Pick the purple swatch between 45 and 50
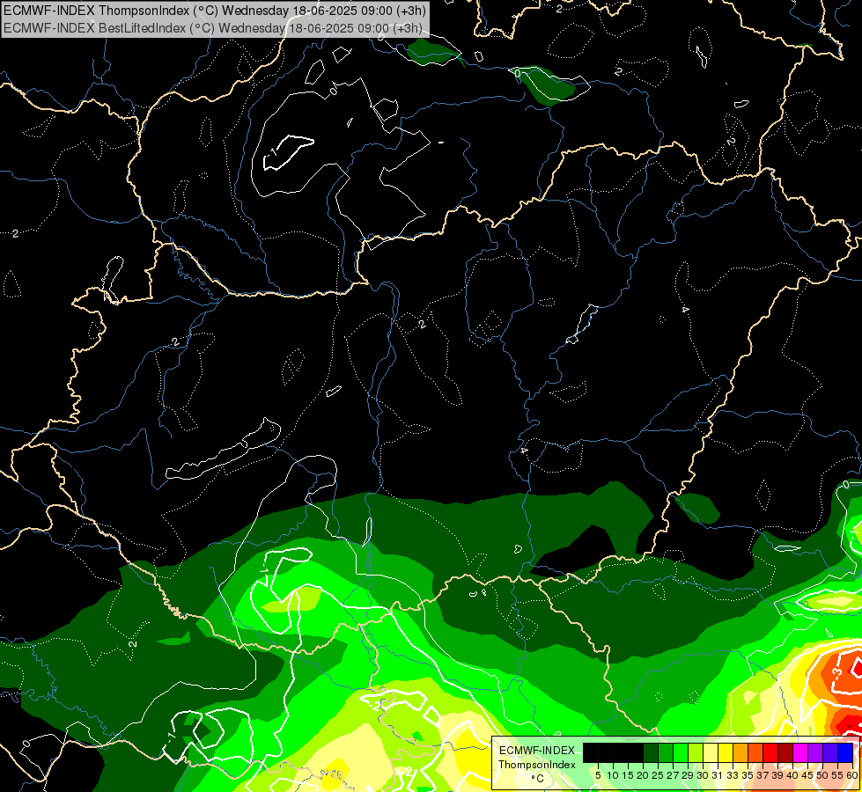The height and width of the screenshot is (792, 862). point(815,752)
